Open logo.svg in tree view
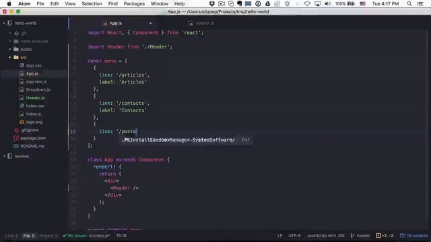Screen dimensions: 431x242 tap(34, 122)
